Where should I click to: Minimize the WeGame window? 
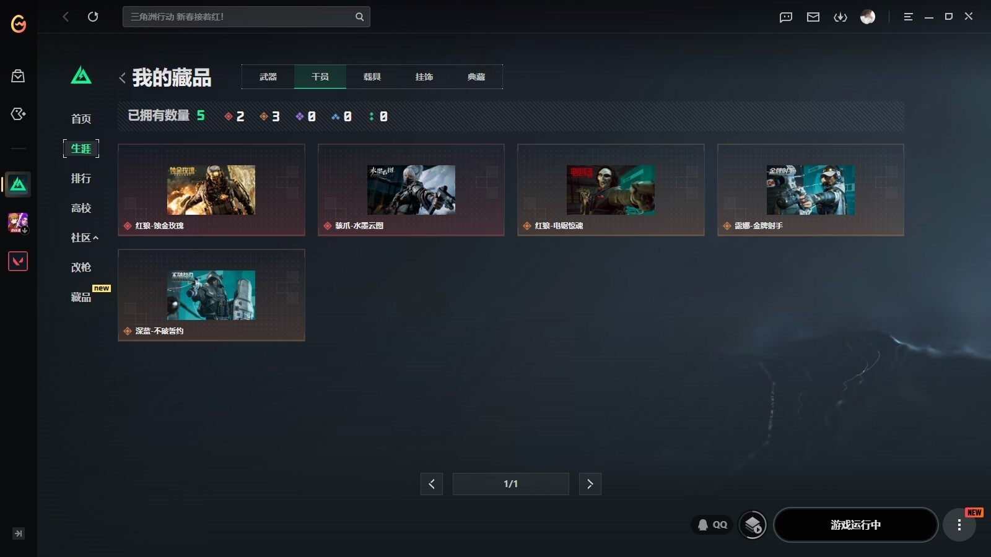929,17
